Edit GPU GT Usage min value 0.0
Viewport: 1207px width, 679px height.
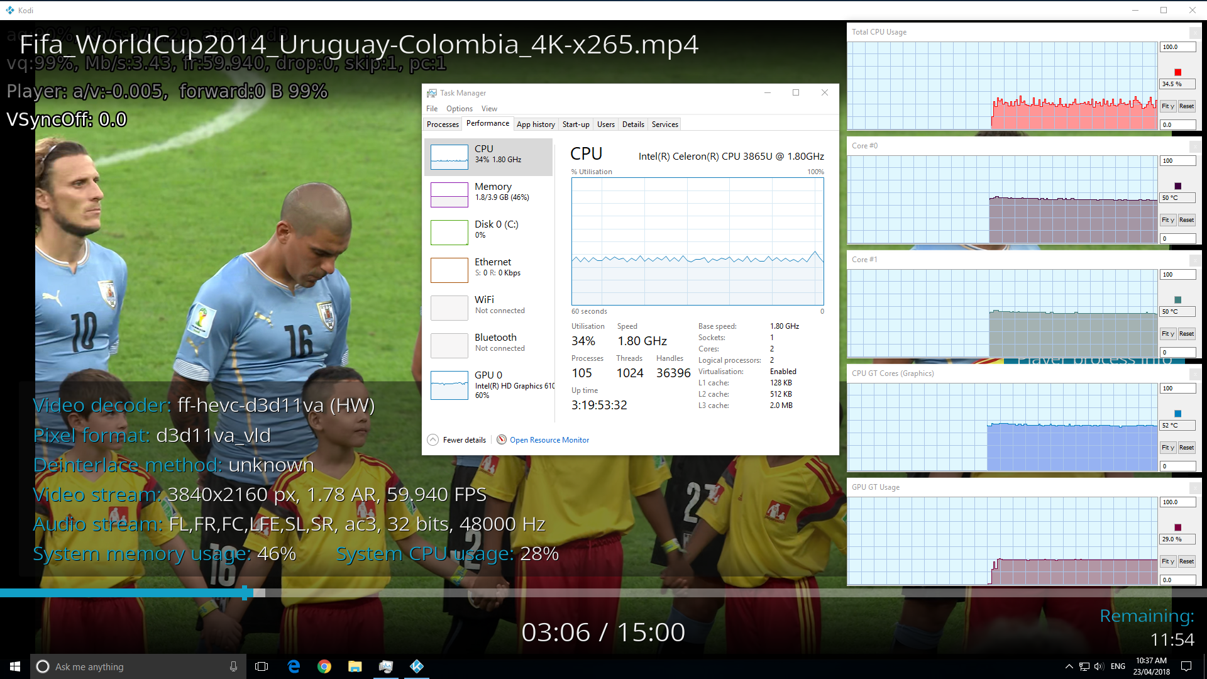click(1177, 580)
